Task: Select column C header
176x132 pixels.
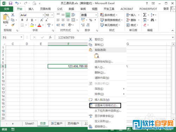Action: 13,44
